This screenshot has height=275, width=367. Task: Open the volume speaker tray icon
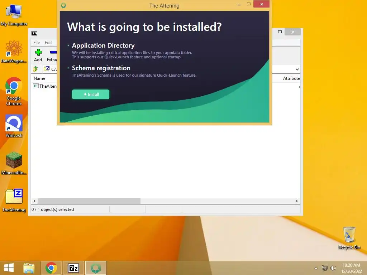(x=333, y=268)
